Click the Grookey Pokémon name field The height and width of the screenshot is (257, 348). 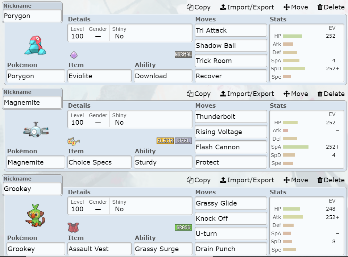click(x=36, y=249)
